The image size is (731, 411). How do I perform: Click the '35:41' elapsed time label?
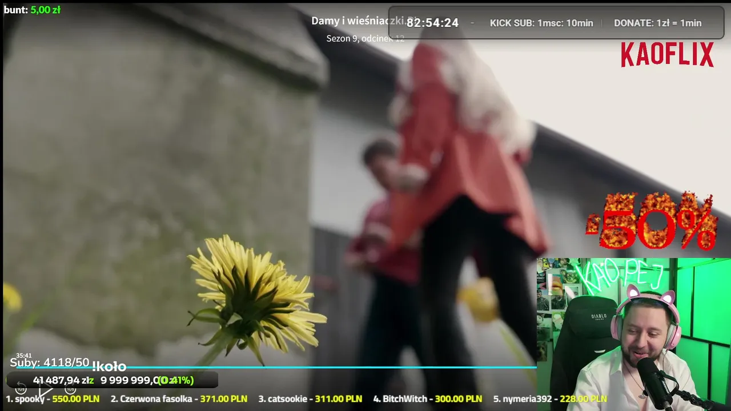point(23,356)
